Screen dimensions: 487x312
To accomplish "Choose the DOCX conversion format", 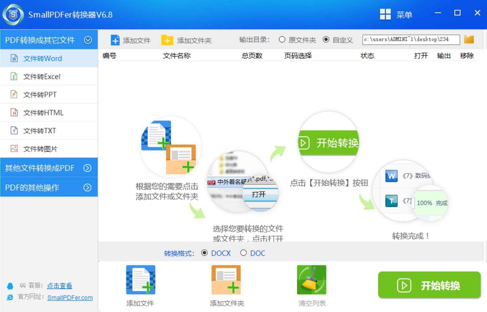I will 204,253.
